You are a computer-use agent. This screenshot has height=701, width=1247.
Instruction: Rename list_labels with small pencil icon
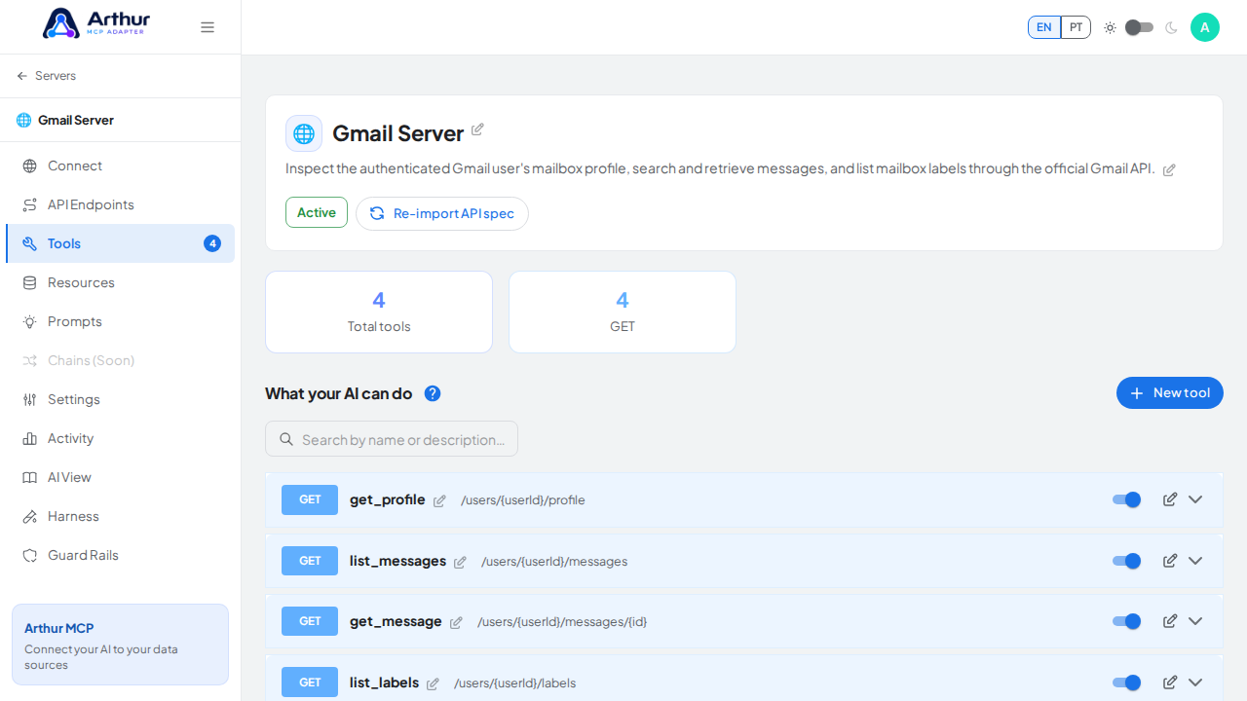pyautogui.click(x=433, y=683)
